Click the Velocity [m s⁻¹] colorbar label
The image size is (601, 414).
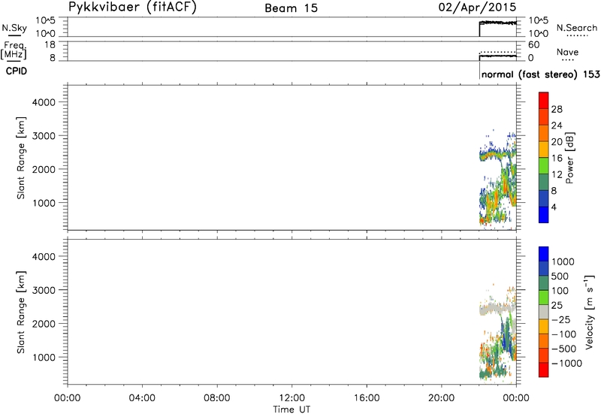(590, 312)
